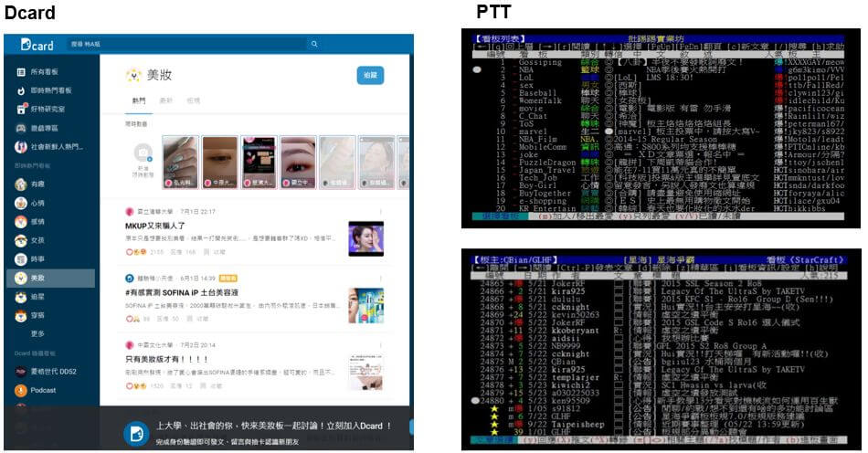868x453 pixels.
Task: Click the 美妝 board avatar icon
Action: [x=134, y=75]
